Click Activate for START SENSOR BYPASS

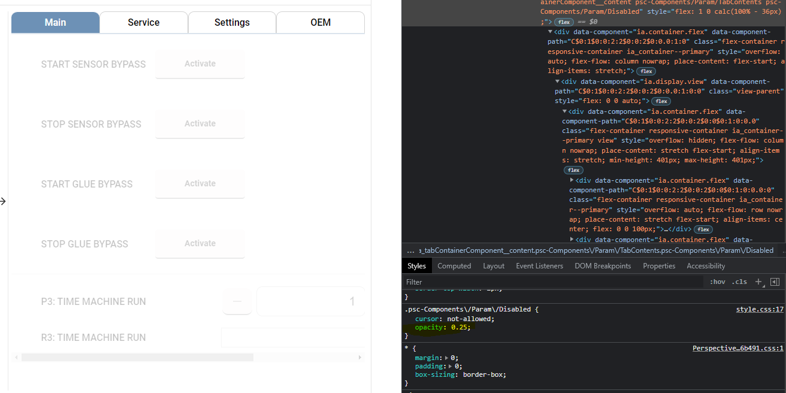pyautogui.click(x=200, y=64)
